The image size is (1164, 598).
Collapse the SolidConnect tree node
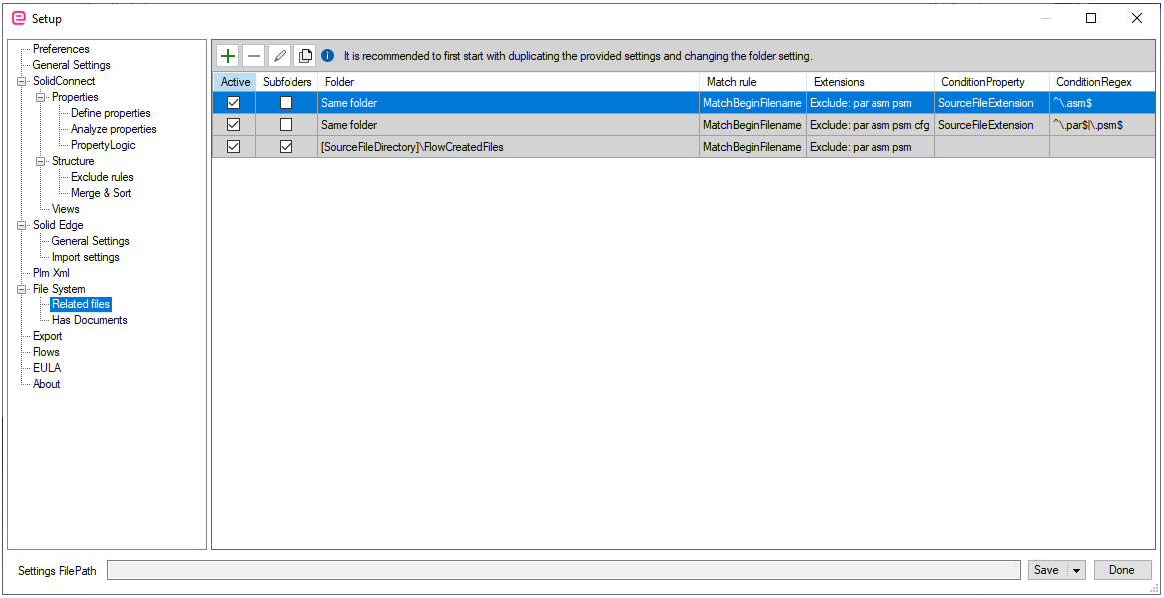click(22, 81)
